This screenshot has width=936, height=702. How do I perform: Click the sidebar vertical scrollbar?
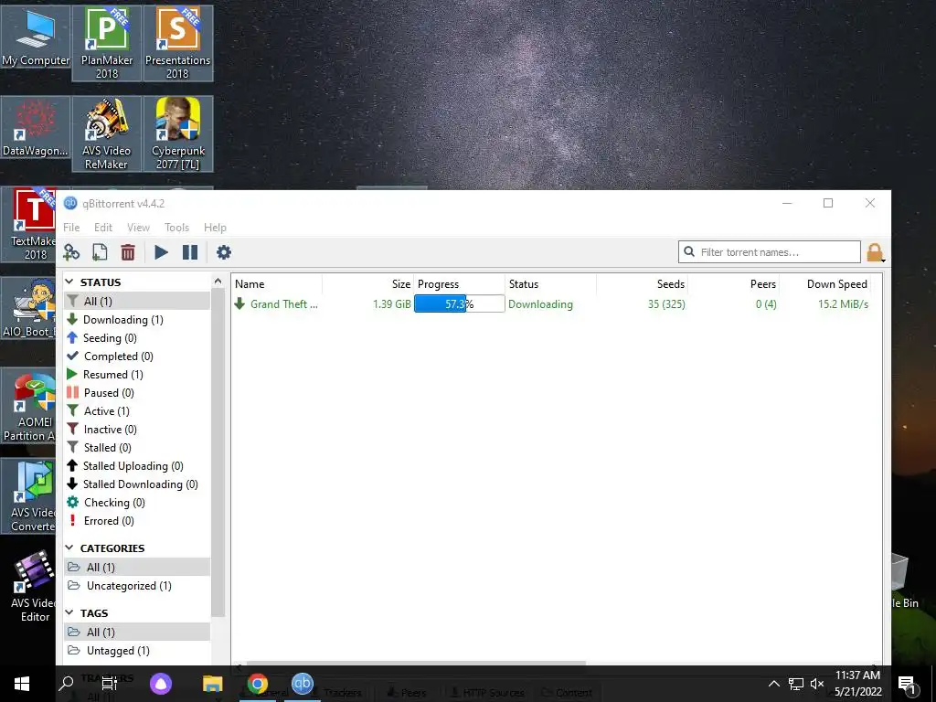click(x=218, y=452)
